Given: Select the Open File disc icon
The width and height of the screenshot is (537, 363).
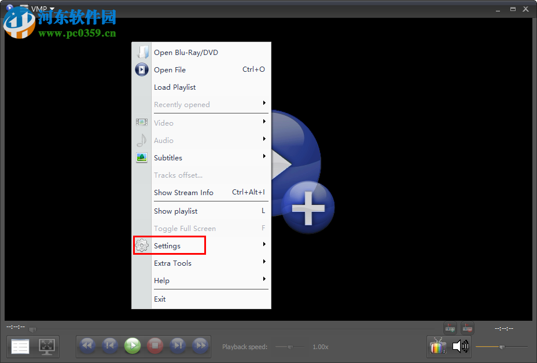Looking at the screenshot, I should (x=142, y=69).
